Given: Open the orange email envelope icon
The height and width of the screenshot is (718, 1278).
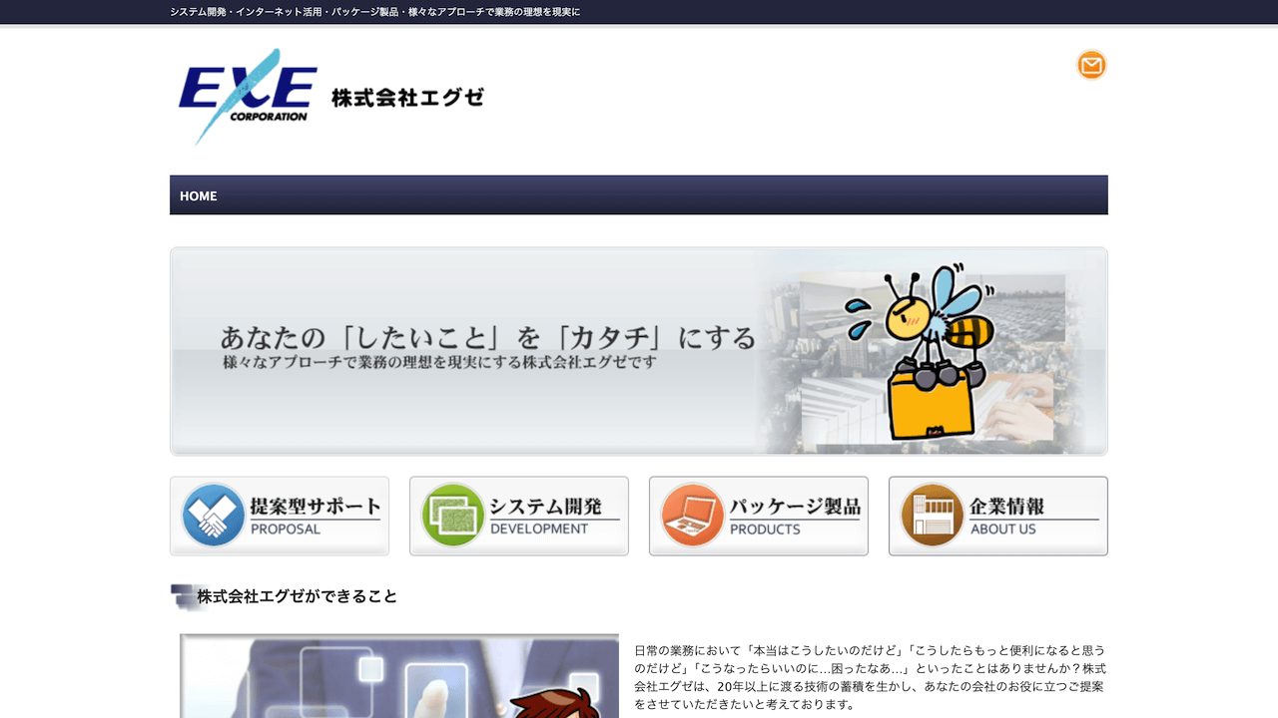Looking at the screenshot, I should pos(1090,65).
